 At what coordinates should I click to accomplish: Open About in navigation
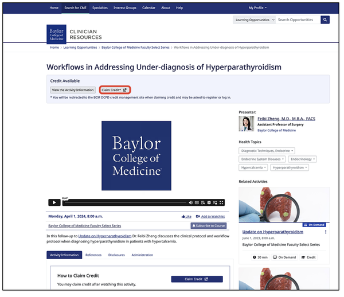166,7
